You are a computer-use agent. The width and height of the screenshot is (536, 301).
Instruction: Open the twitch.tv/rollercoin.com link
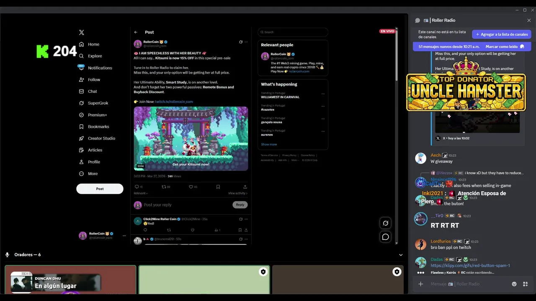point(174,102)
